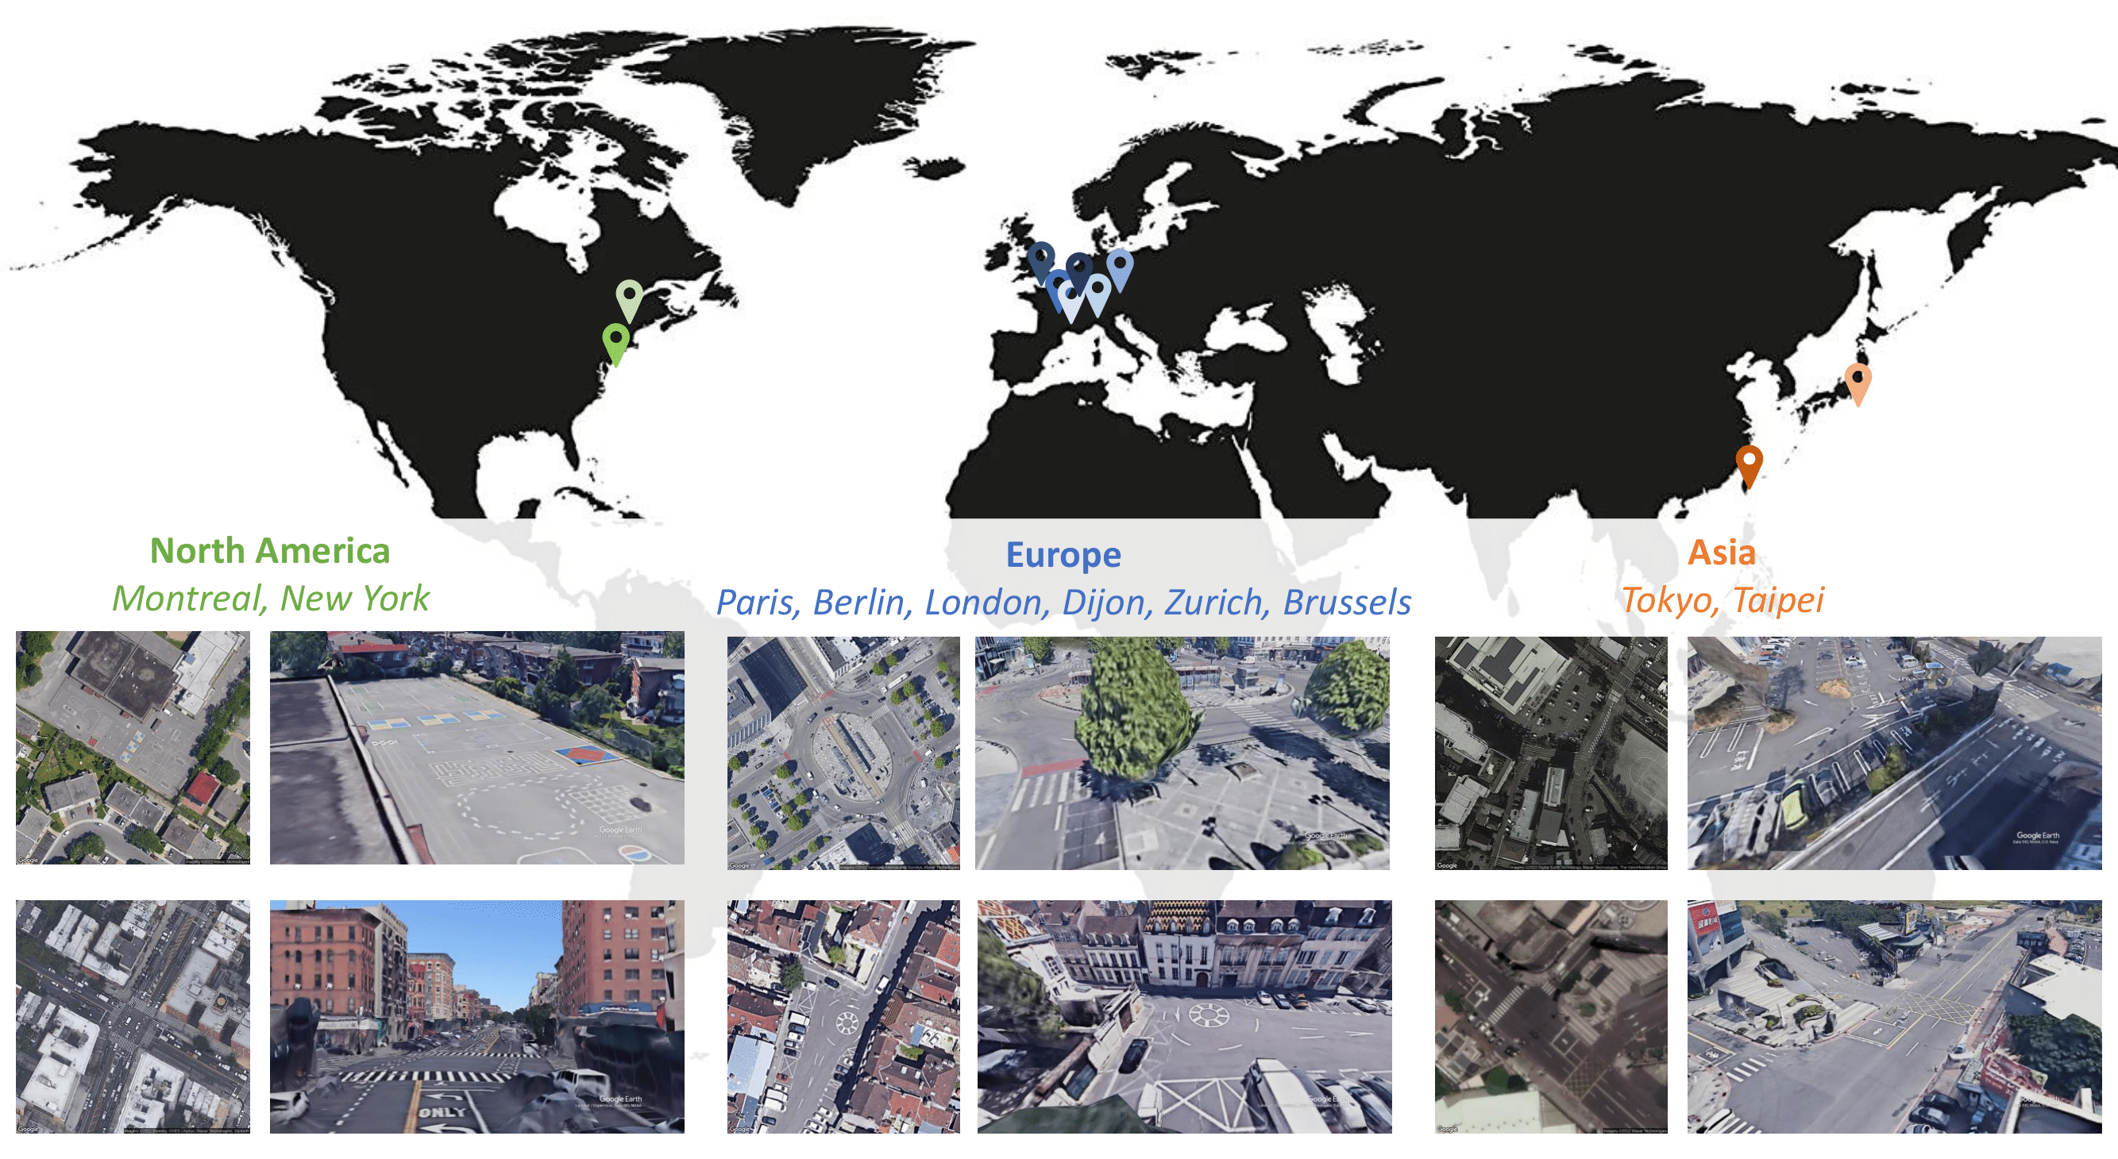This screenshot has height=1159, width=2118.
Task: Click the 'North America' heading
Action: click(270, 551)
